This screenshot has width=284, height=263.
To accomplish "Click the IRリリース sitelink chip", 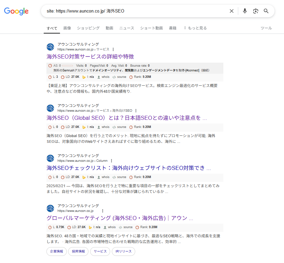I will [123, 251].
